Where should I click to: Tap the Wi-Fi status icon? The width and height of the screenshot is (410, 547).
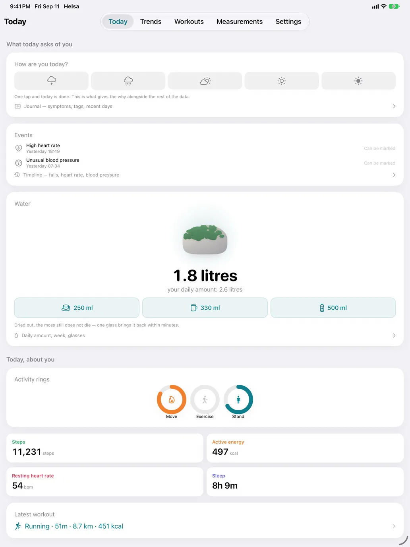pos(383,6)
